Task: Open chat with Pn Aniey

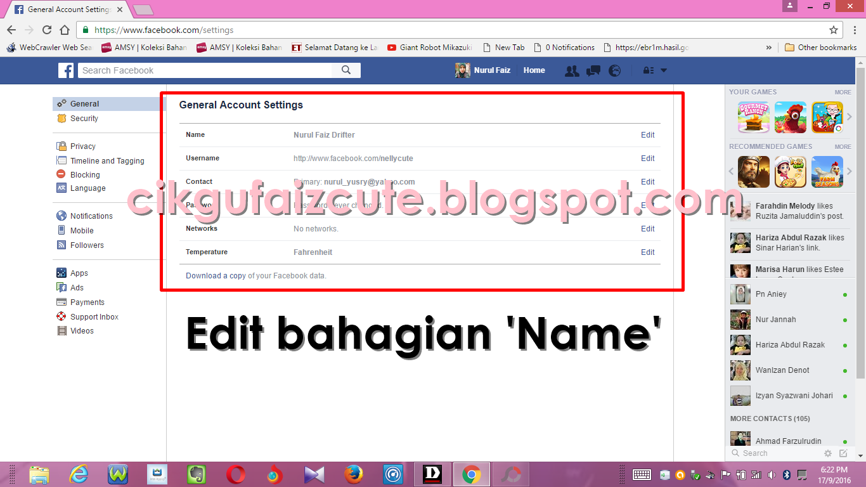Action: pos(789,294)
